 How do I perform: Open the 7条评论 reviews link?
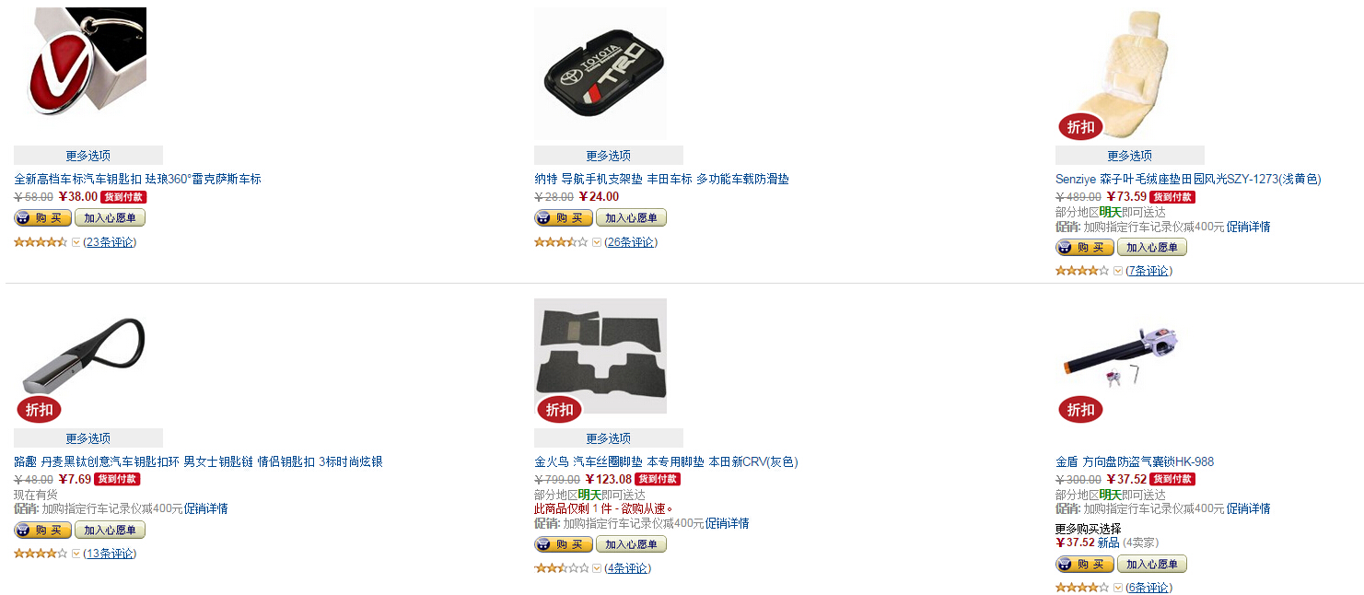(1149, 271)
